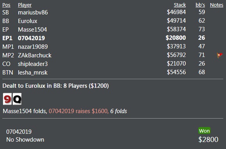Sort by the Player column header
This screenshot has width=226, height=149.
tap(25, 5)
